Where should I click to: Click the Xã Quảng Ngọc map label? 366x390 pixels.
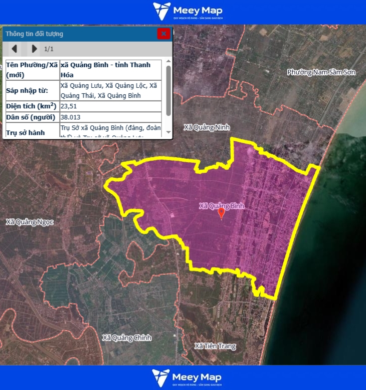(30, 221)
